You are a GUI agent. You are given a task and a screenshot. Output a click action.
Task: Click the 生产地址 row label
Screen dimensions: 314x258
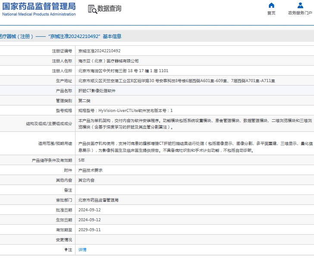pos(64,81)
